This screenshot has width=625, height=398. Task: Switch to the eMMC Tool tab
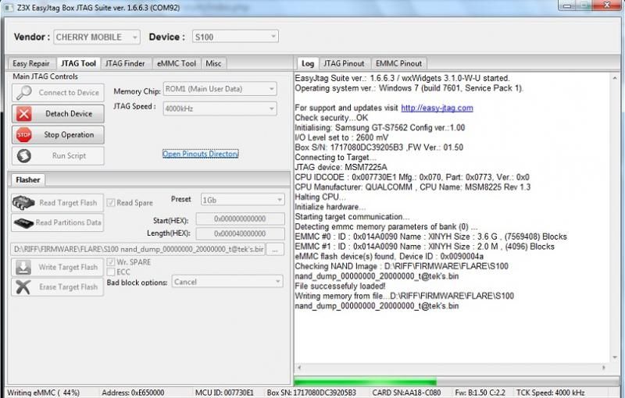(x=177, y=63)
